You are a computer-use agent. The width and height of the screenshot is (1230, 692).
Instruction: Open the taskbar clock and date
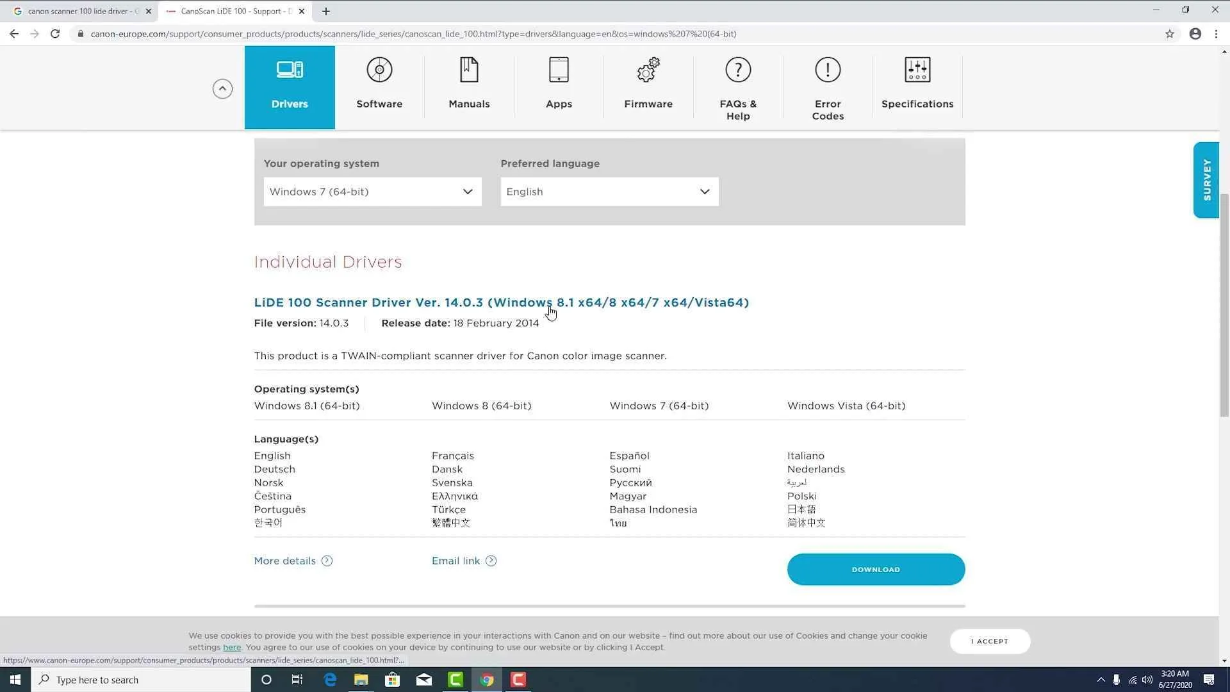click(1175, 680)
